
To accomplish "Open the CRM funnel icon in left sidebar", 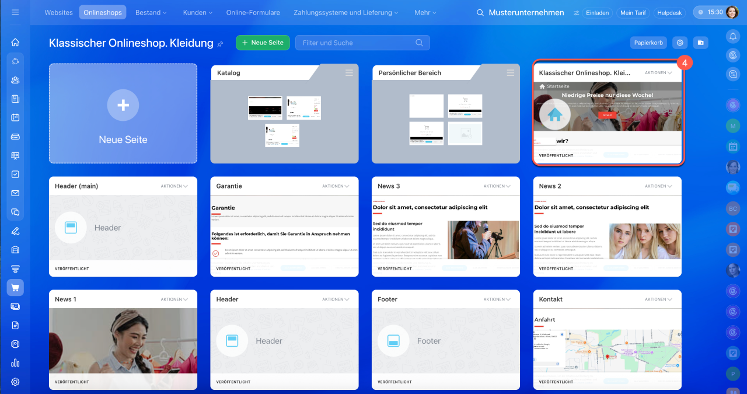I will 15,269.
